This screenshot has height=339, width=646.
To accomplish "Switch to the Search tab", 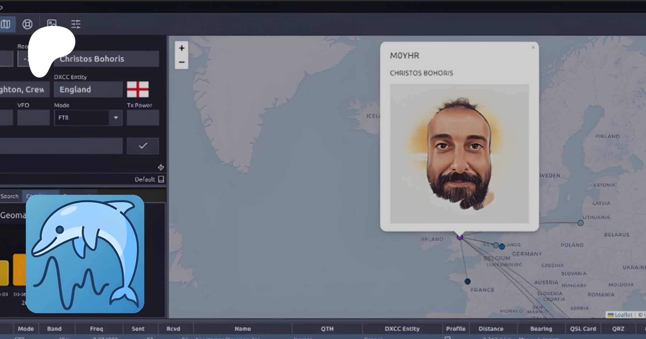I will click(10, 196).
